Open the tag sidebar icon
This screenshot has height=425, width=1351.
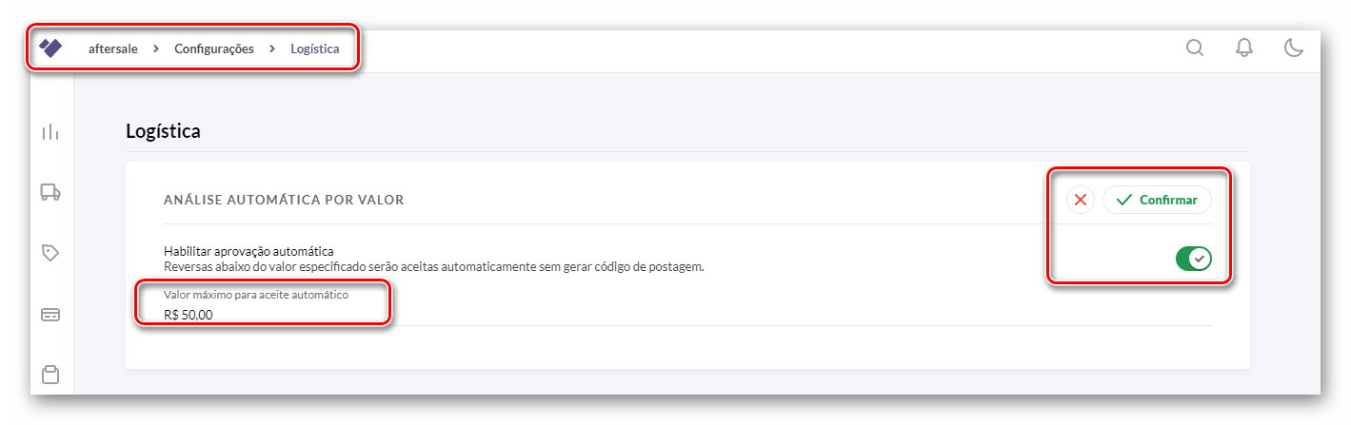click(50, 253)
